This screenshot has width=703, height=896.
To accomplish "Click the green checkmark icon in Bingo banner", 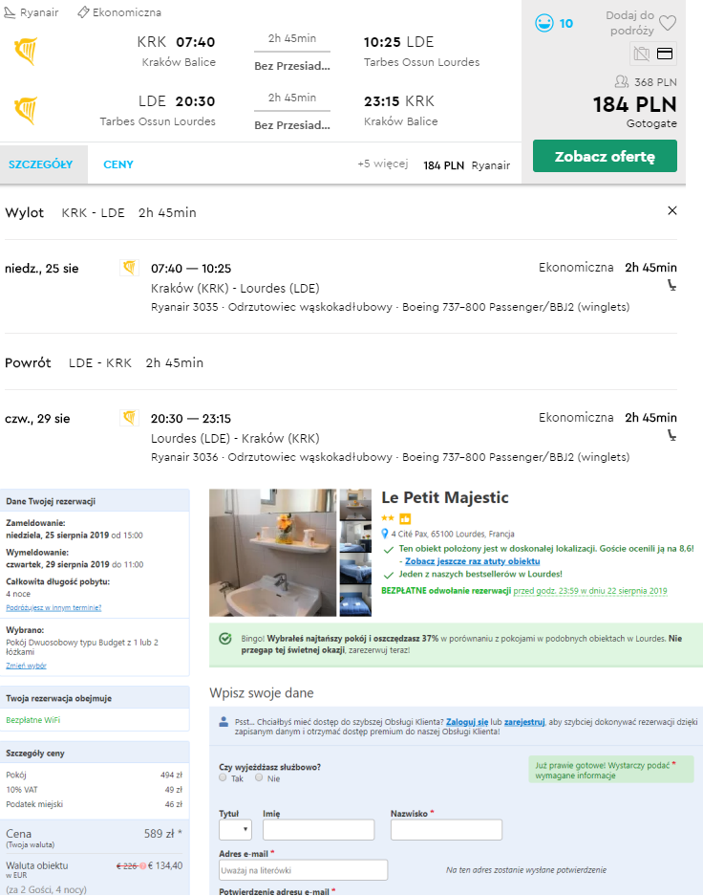I will point(225,638).
